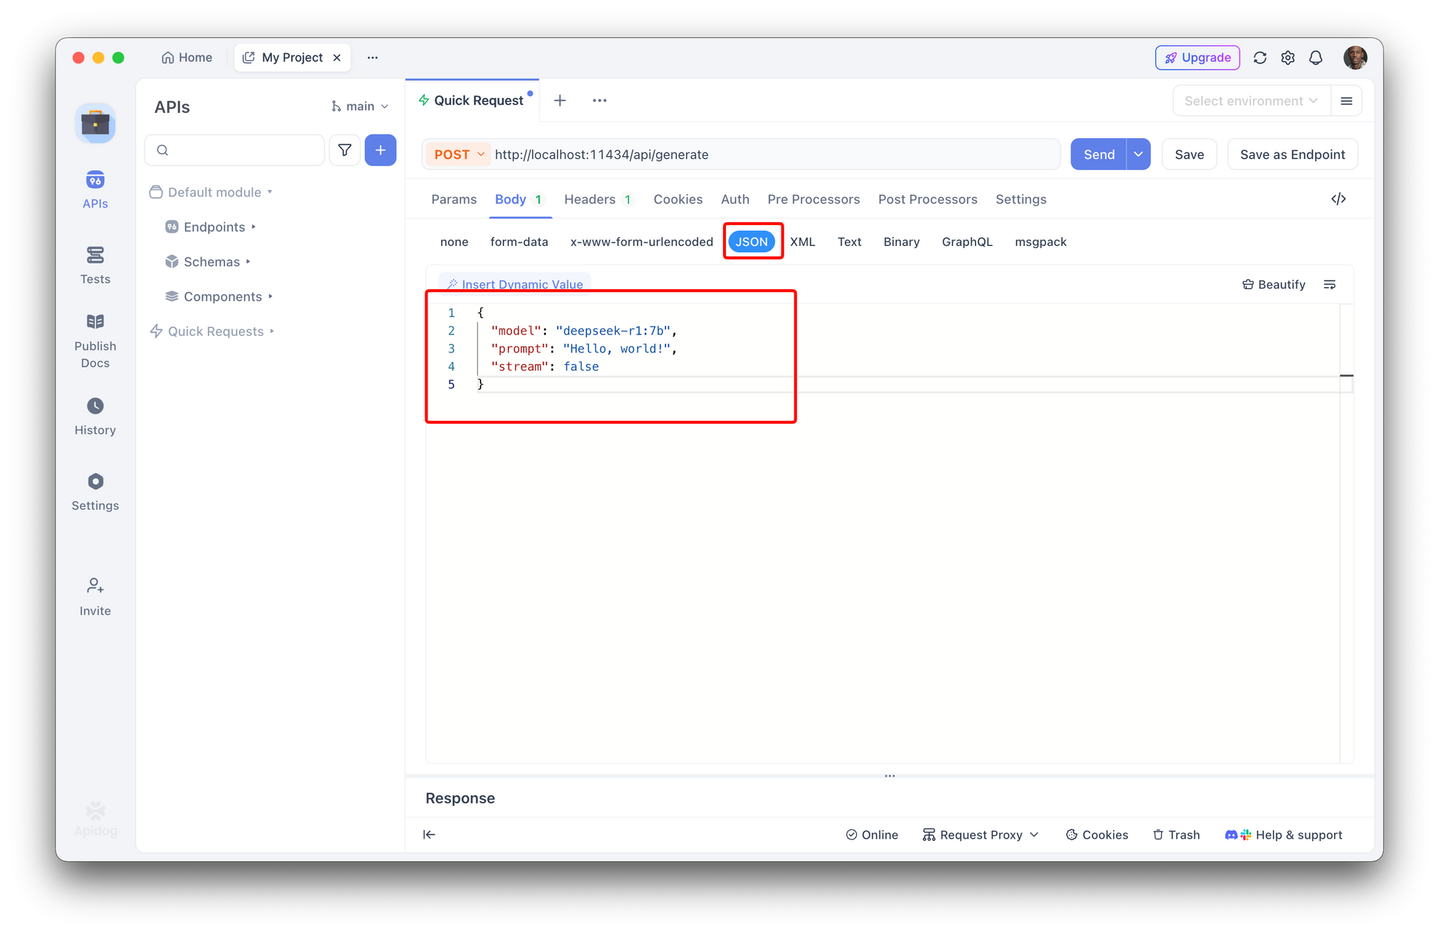
Task: Open the POST method dropdown
Action: click(459, 155)
